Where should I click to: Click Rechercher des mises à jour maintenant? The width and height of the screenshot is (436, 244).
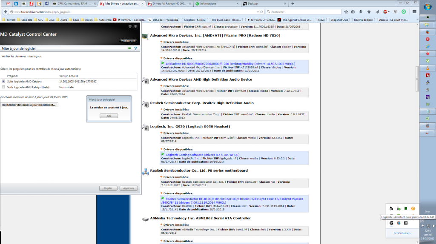coord(29,105)
